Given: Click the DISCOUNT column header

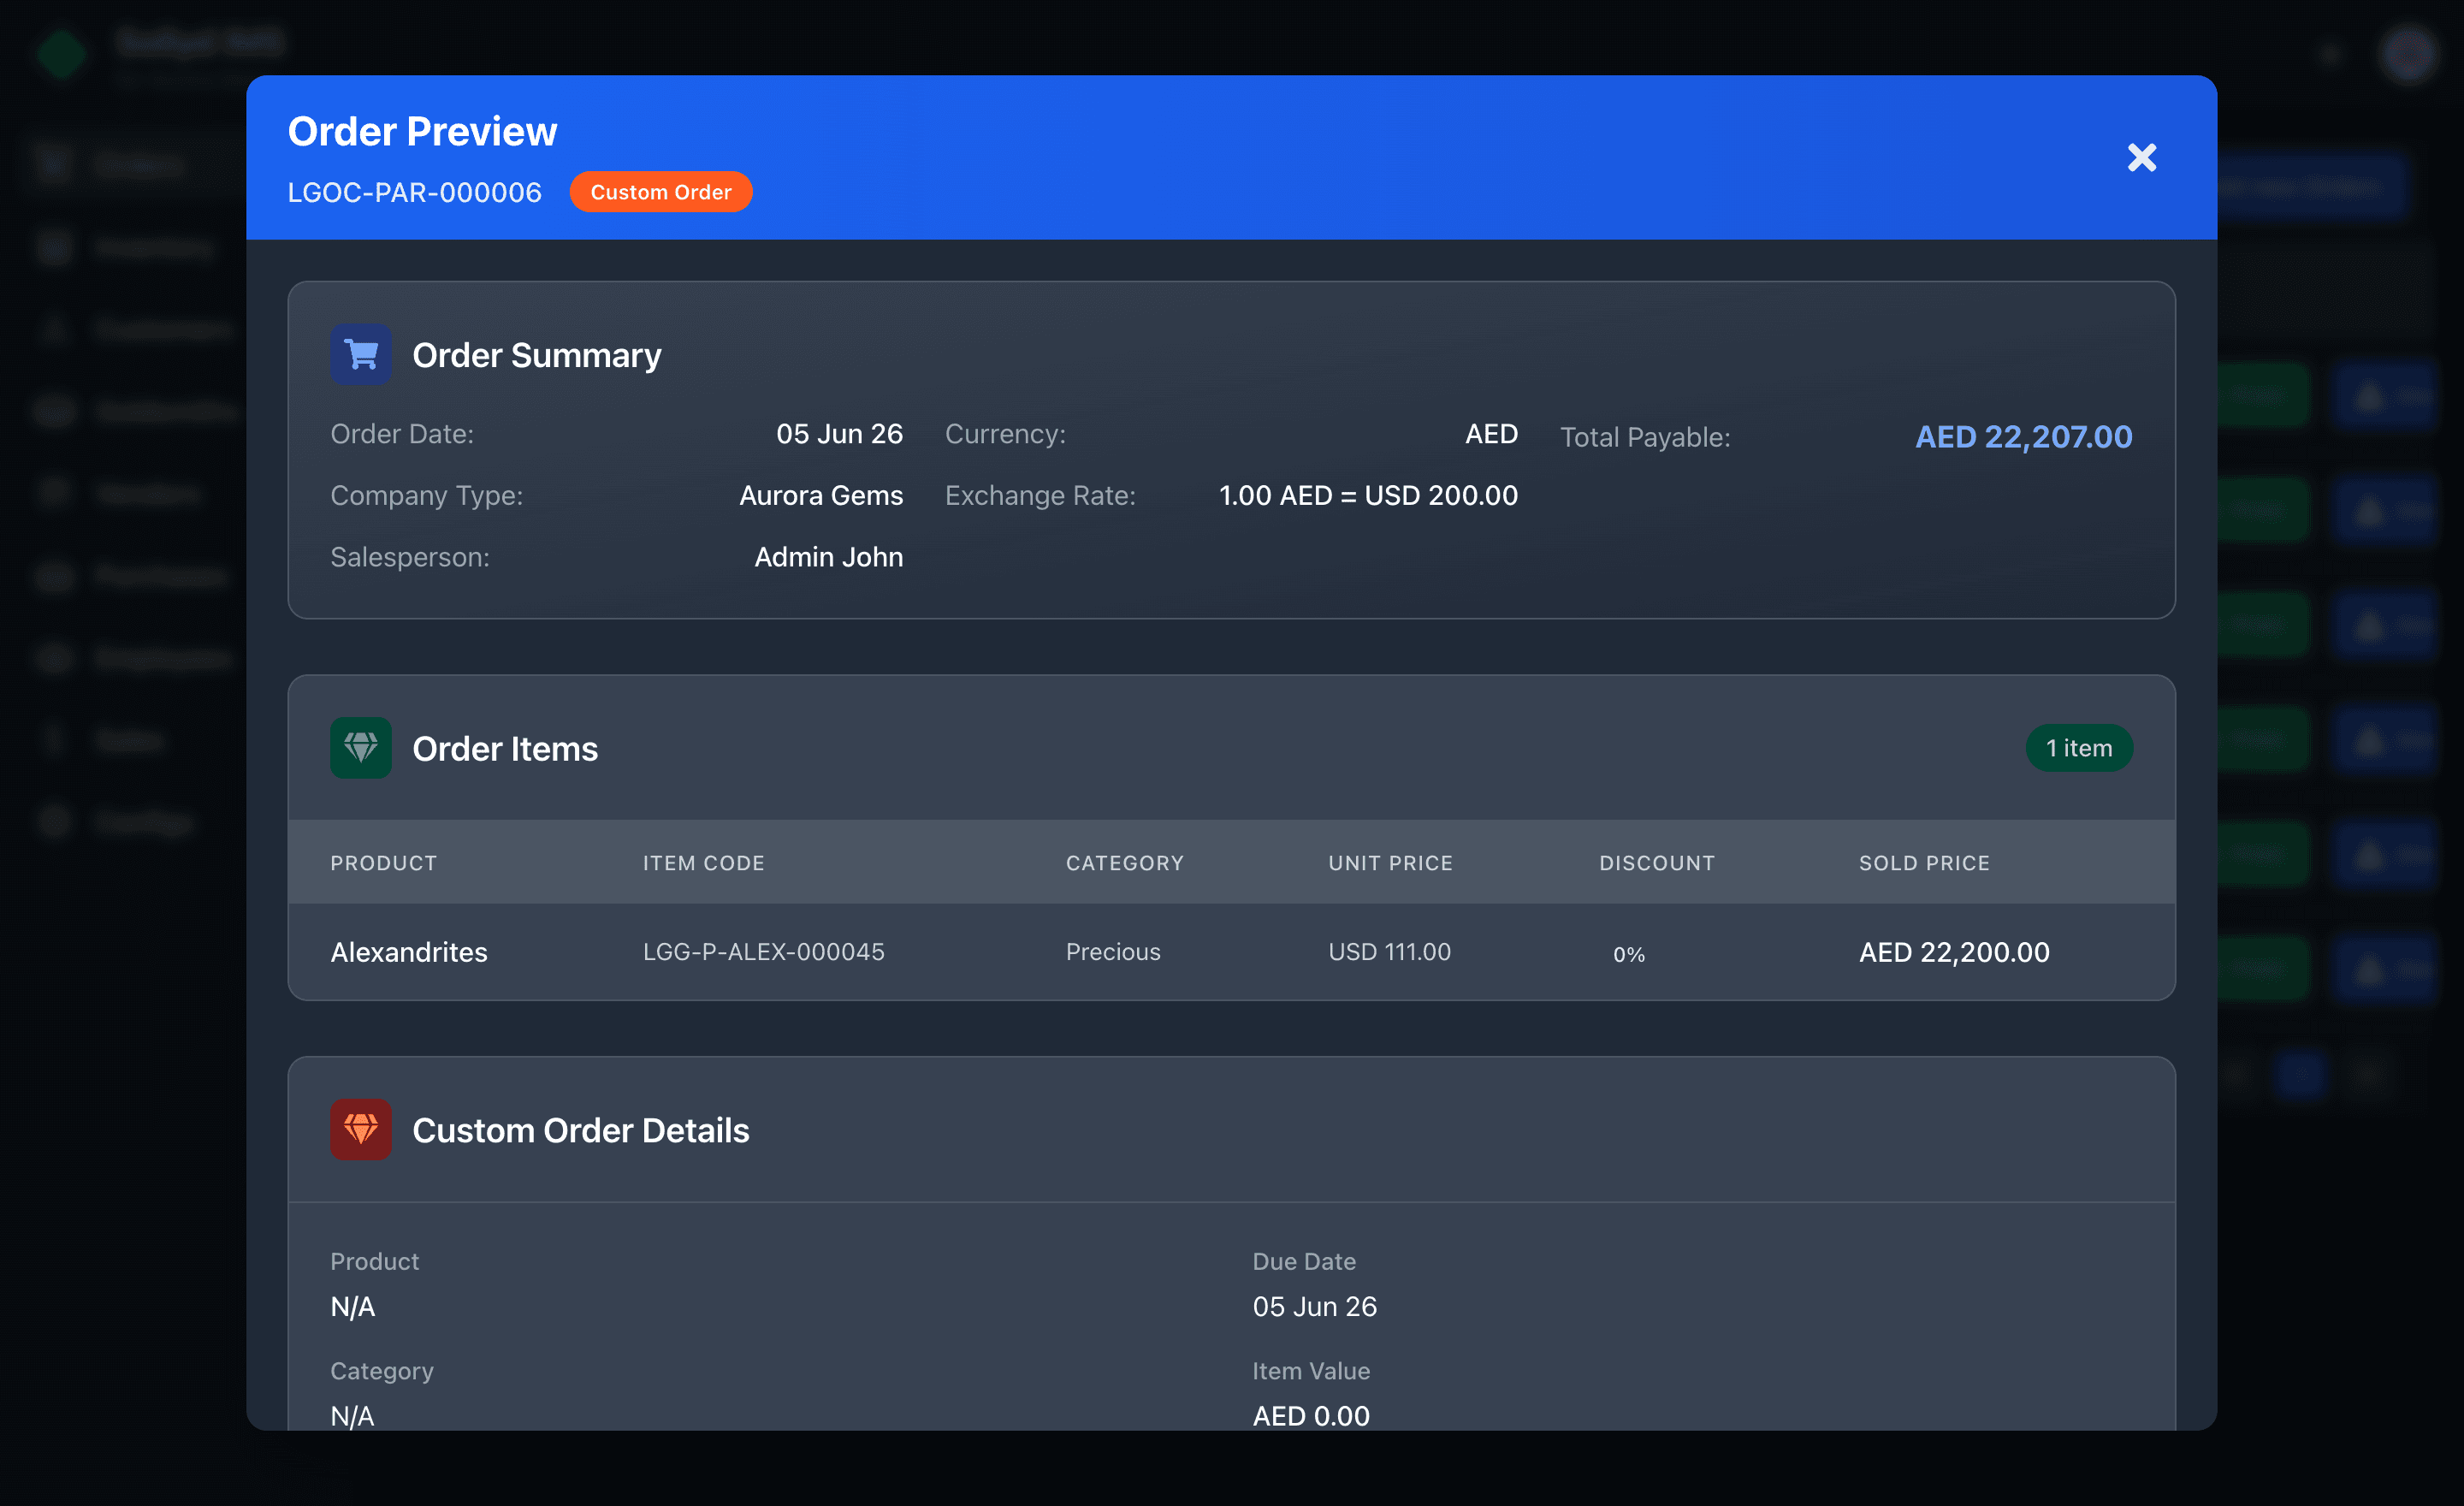Looking at the screenshot, I should pyautogui.click(x=1657, y=863).
